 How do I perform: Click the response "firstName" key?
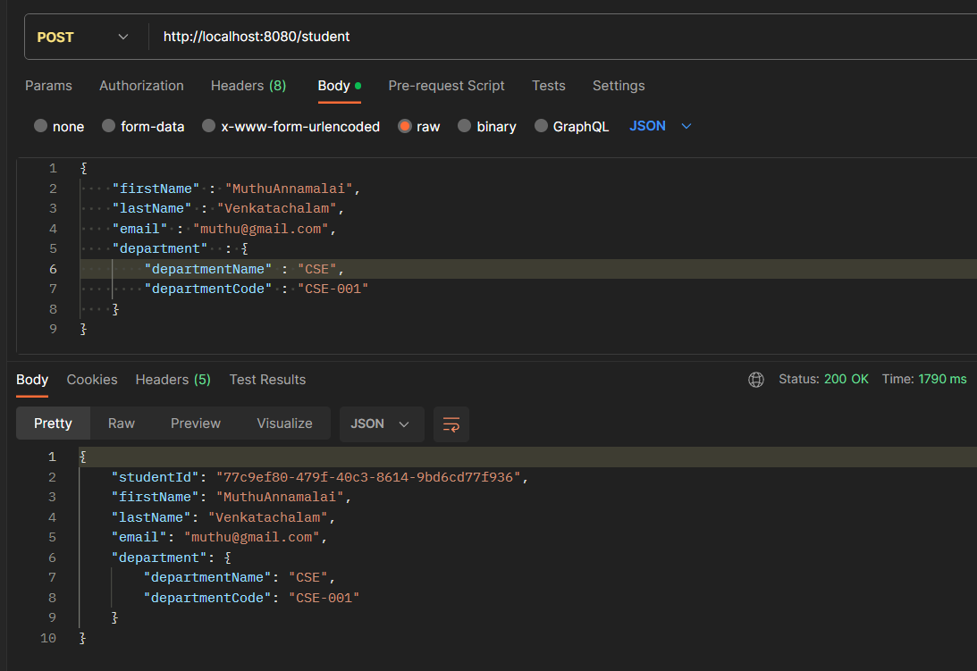pyautogui.click(x=156, y=497)
